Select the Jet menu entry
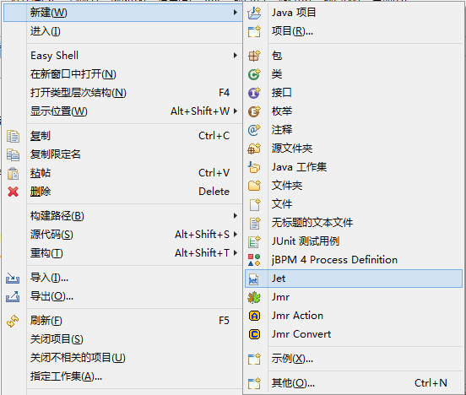The image size is (466, 395). click(x=354, y=279)
